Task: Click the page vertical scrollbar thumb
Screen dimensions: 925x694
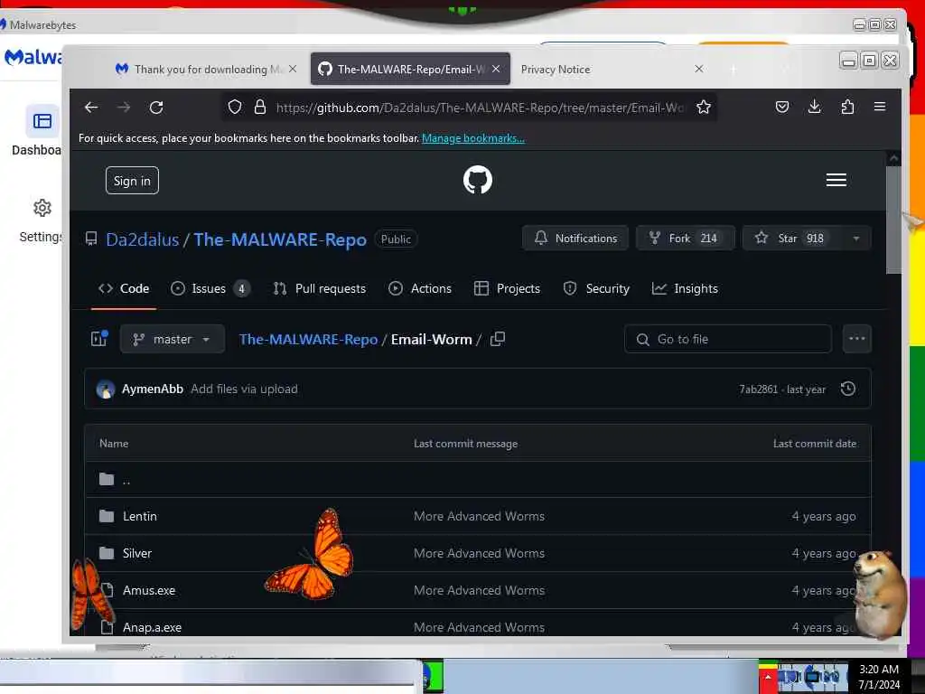Action: click(893, 220)
